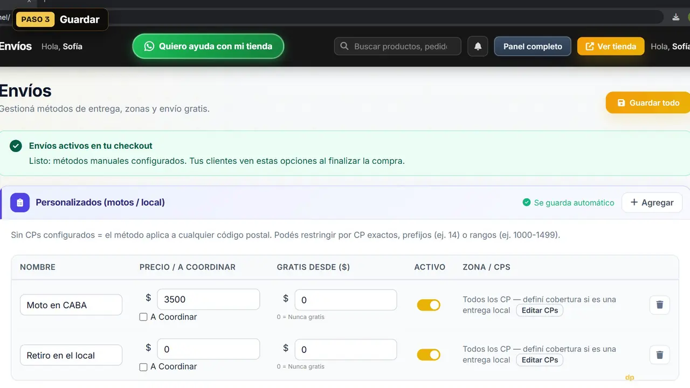Click Gratis desde field for Moto en CABA
Screen dimensions: 690x388
pos(346,300)
